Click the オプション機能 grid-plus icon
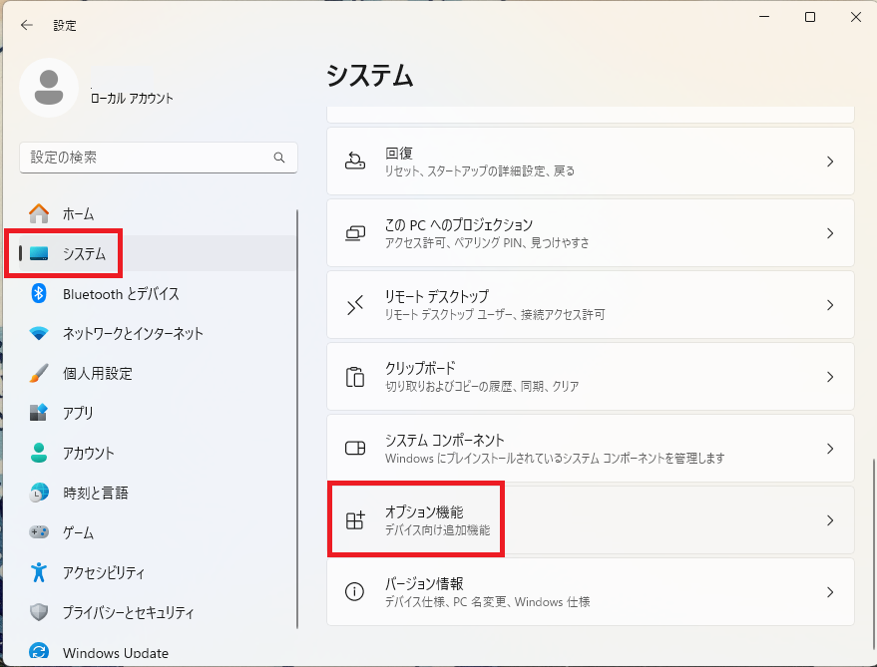Viewport: 877px width, 667px height. click(x=354, y=520)
